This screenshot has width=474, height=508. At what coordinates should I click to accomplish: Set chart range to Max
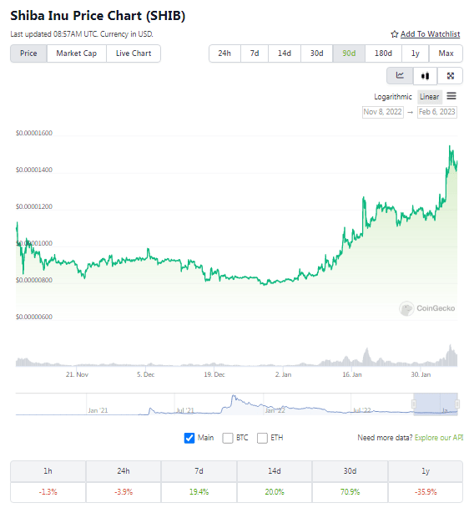pyautogui.click(x=446, y=53)
